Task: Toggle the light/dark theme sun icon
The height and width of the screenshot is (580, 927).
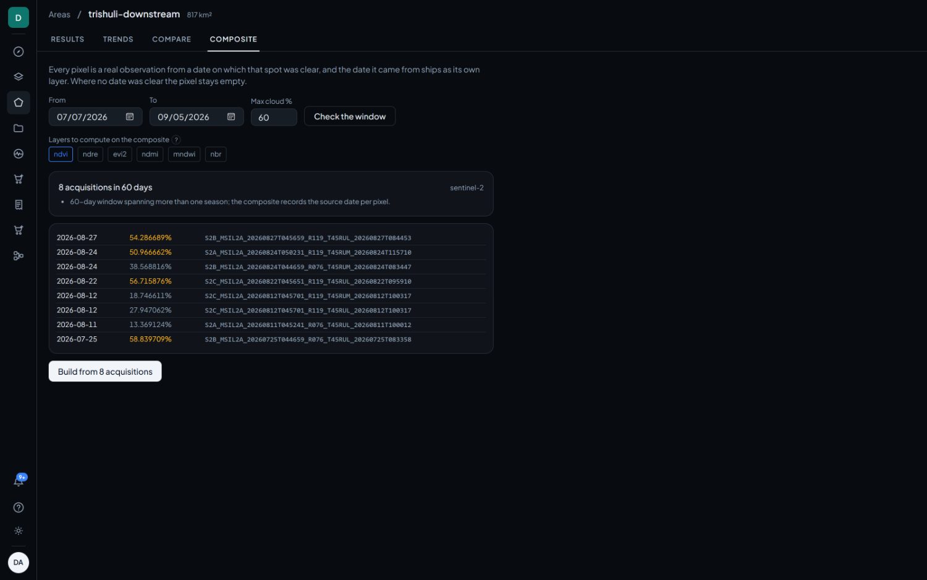Action: [19, 531]
